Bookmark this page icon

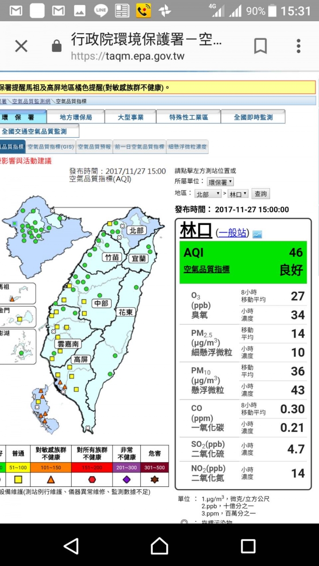tap(261, 46)
